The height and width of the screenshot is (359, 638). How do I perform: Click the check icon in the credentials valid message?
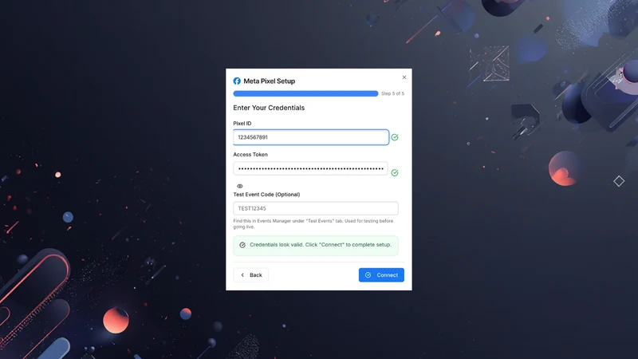point(242,245)
